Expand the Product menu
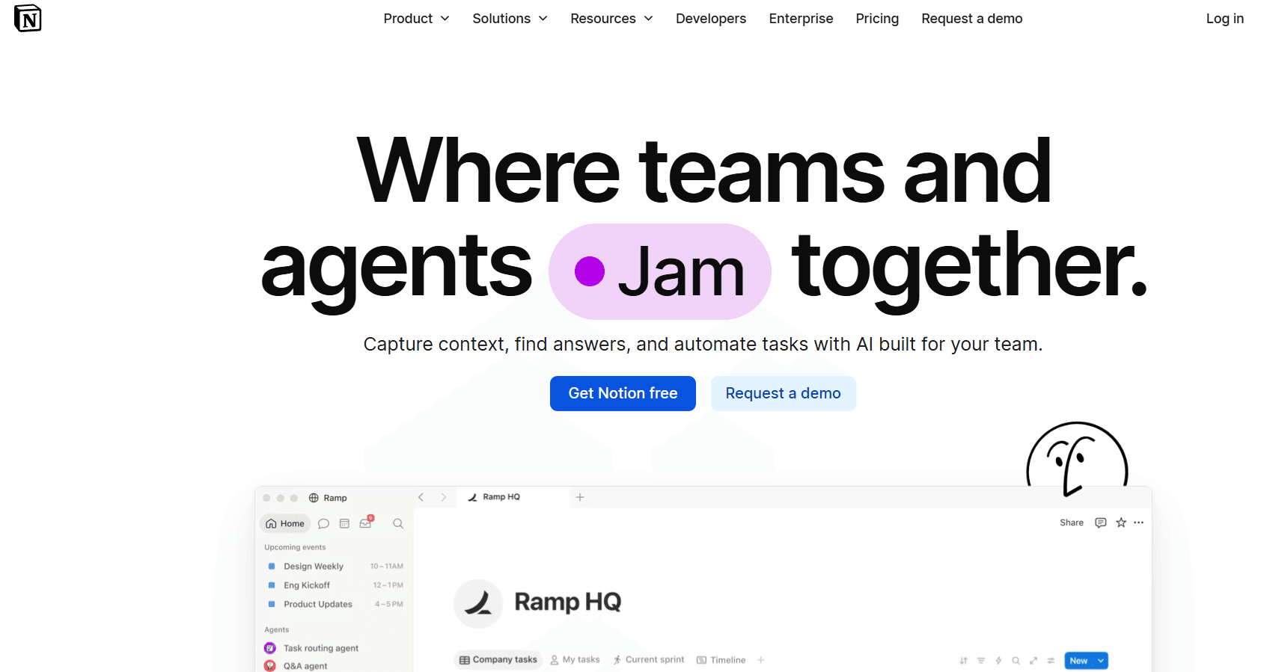Image resolution: width=1261 pixels, height=672 pixels. 417,19
